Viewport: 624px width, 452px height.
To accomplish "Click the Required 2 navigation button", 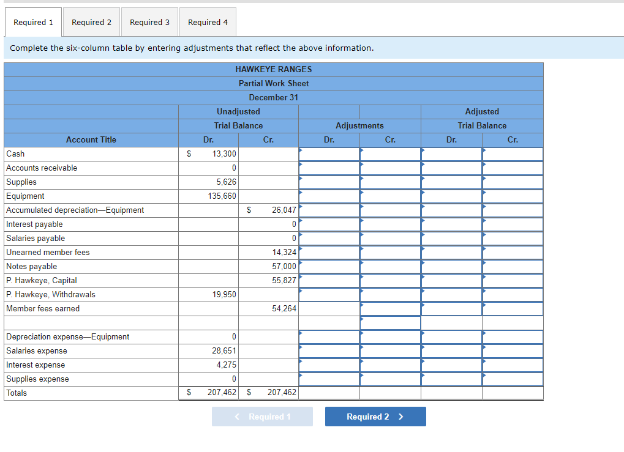I will click(x=375, y=417).
